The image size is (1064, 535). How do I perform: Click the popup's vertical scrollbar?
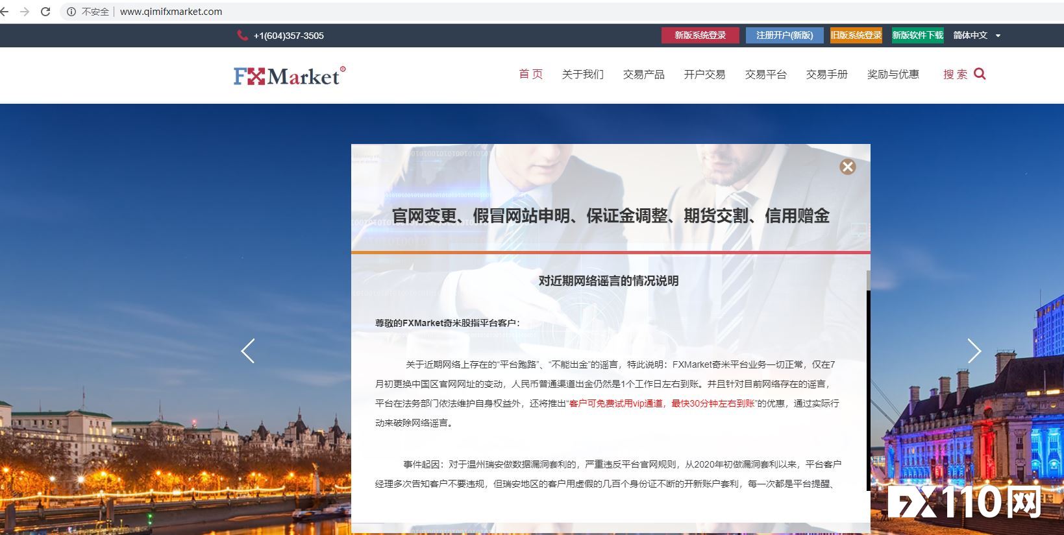868,381
